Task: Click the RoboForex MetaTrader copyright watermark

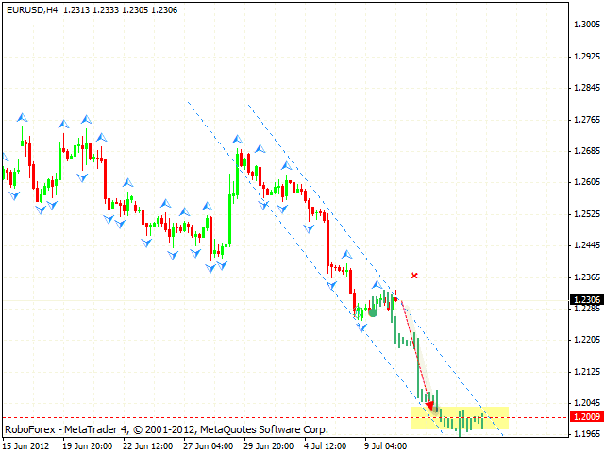Action: point(166,428)
